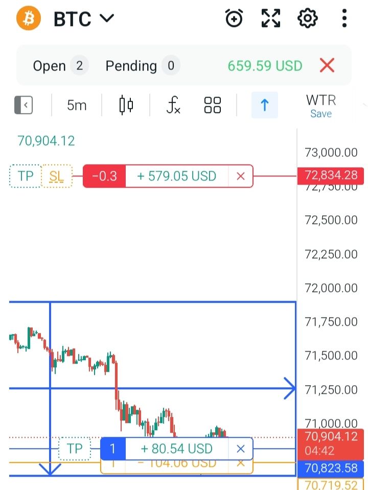Close the +80.54 USD buy position

(241, 449)
